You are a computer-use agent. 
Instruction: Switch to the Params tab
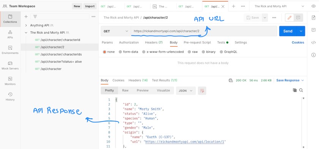(x=107, y=42)
